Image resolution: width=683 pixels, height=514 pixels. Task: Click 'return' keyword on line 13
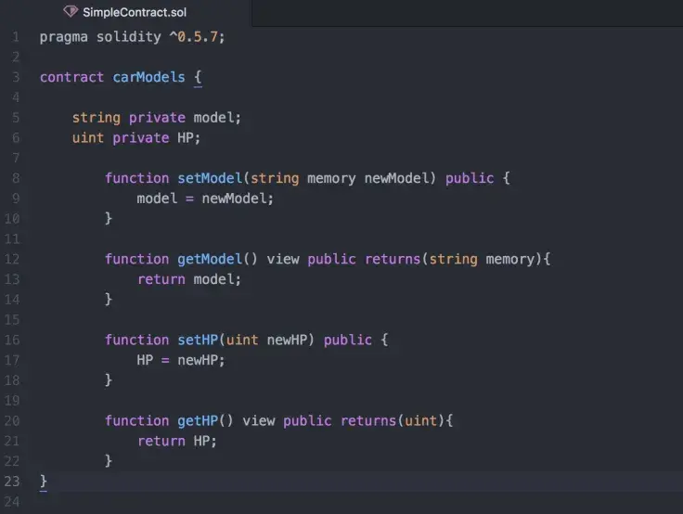(161, 279)
